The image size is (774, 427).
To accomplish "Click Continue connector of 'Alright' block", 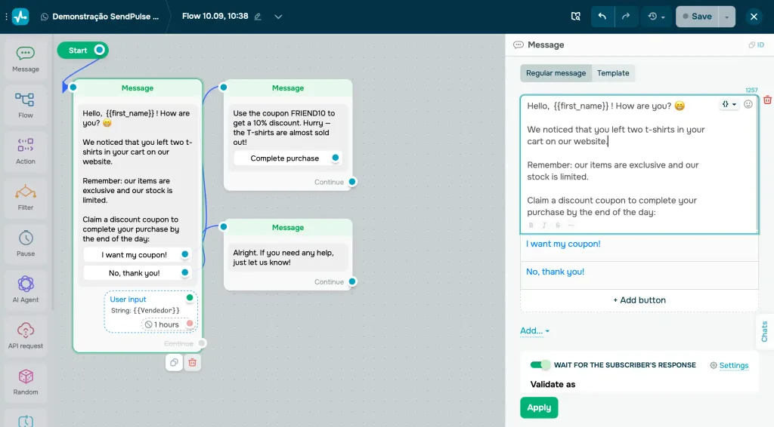I will (352, 281).
